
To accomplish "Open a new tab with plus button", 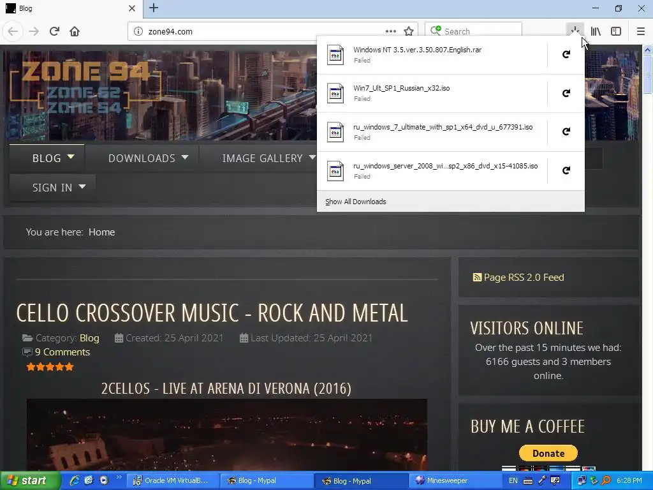I will coord(154,8).
